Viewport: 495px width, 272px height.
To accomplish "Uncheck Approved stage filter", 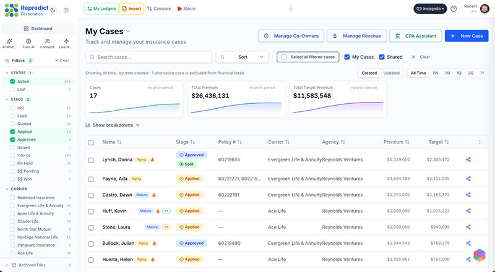I will 12,140.
